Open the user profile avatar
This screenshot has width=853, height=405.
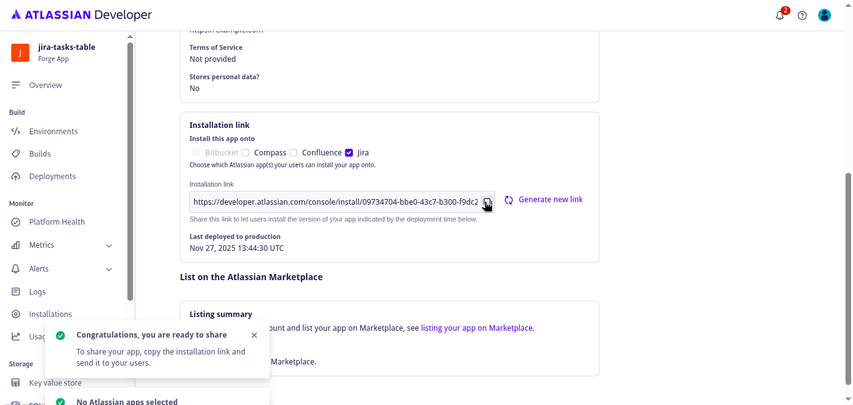(x=824, y=16)
